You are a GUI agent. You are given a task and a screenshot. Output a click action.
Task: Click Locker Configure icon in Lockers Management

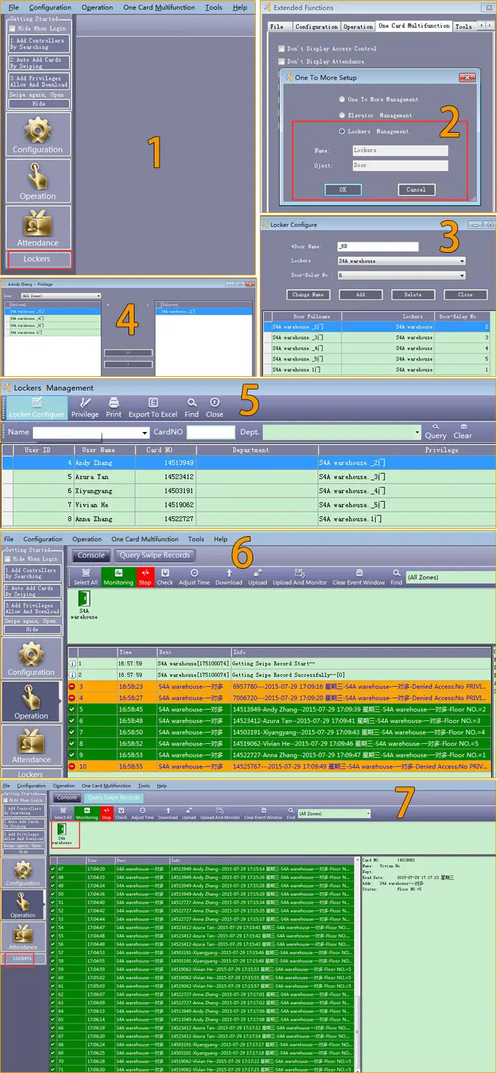(36, 403)
